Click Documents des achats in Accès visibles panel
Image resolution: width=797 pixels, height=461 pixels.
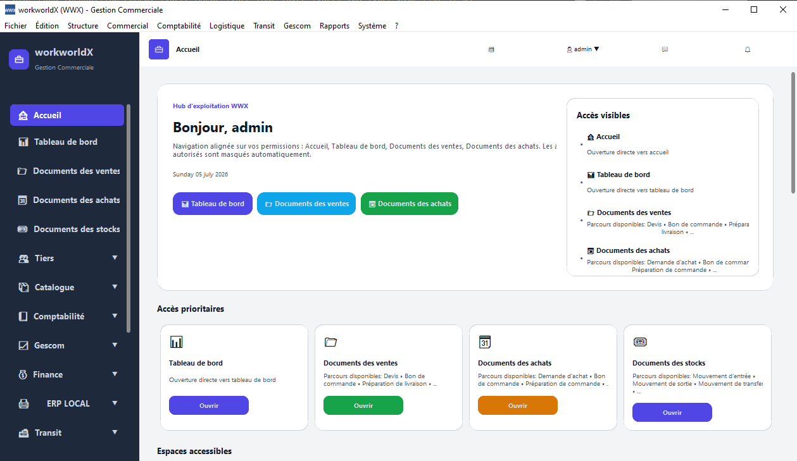[629, 250]
